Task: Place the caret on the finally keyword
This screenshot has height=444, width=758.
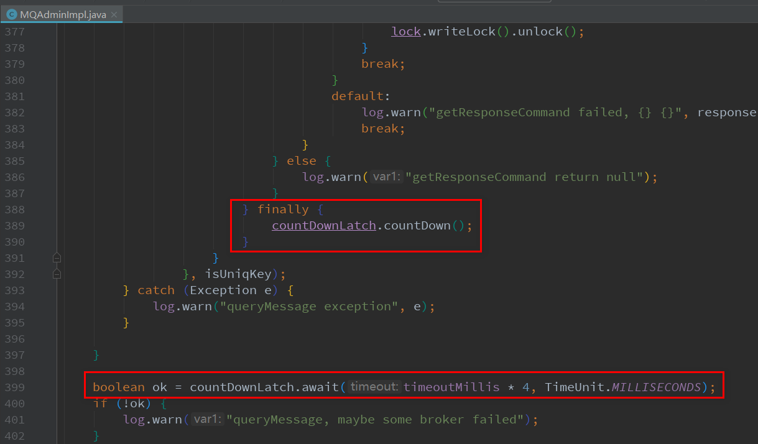Action: coord(283,209)
